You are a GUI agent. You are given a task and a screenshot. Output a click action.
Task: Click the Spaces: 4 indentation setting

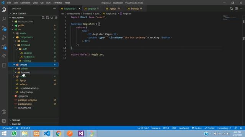156,128
